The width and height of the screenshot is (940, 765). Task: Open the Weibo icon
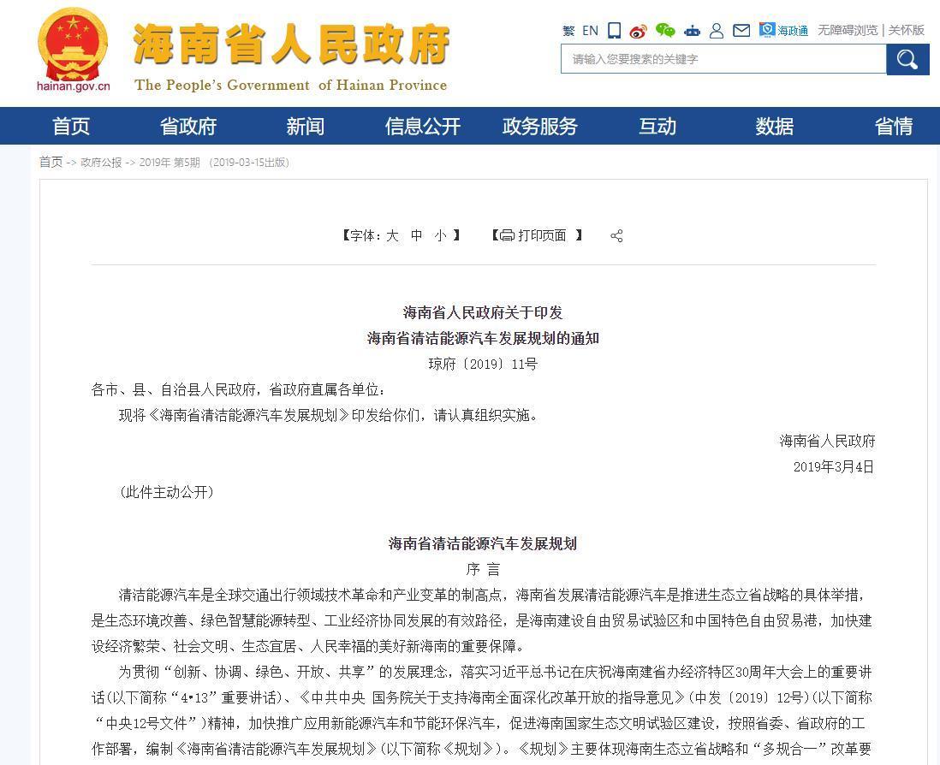(639, 31)
